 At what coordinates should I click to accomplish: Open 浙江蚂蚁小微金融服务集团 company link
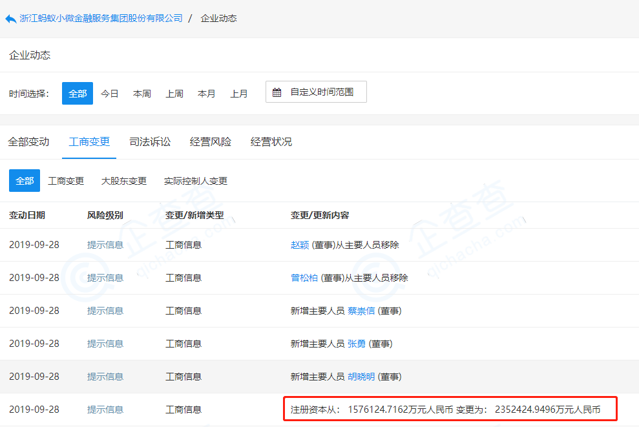[x=101, y=18]
